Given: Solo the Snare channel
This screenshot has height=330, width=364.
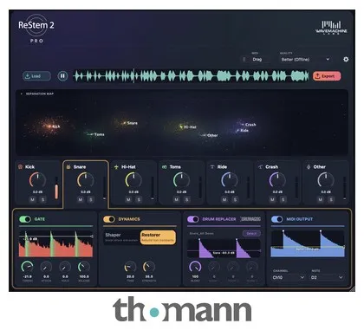Looking at the screenshot, I should pyautogui.click(x=91, y=199).
